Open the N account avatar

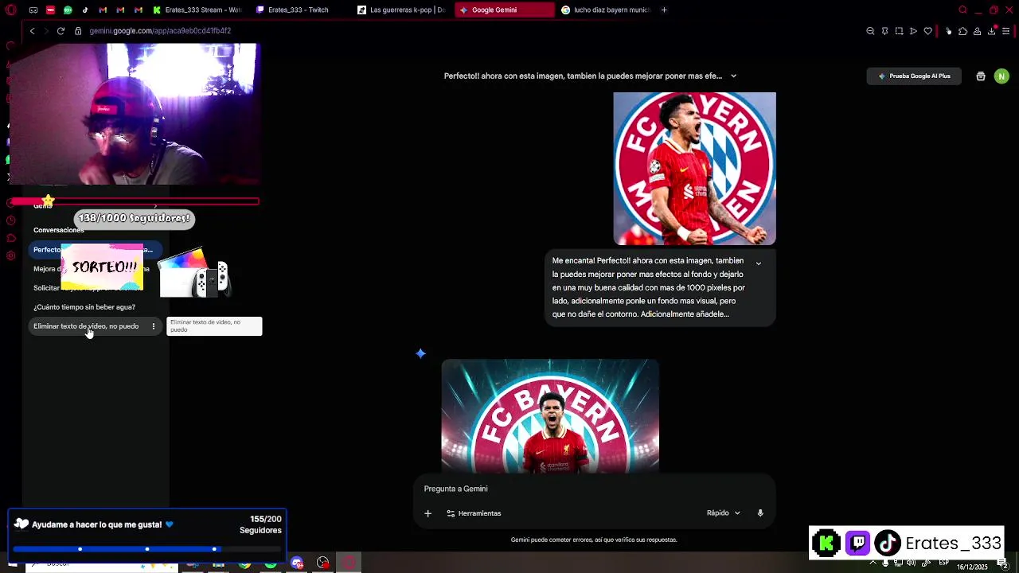tap(1001, 76)
